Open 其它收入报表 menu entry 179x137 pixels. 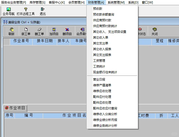[112, 49]
